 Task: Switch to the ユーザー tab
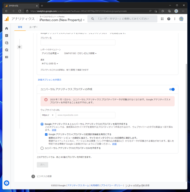pyautogui.click(x=33, y=27)
